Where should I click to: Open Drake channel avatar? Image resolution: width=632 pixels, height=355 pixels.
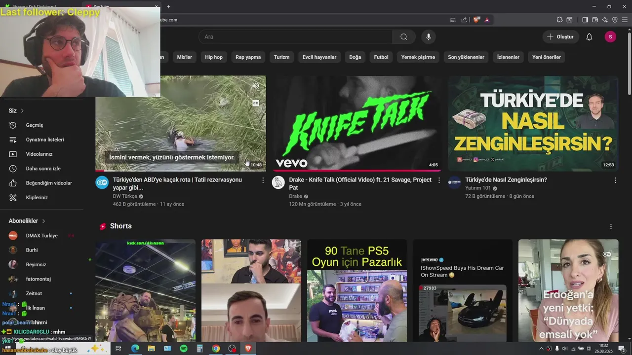tap(278, 182)
